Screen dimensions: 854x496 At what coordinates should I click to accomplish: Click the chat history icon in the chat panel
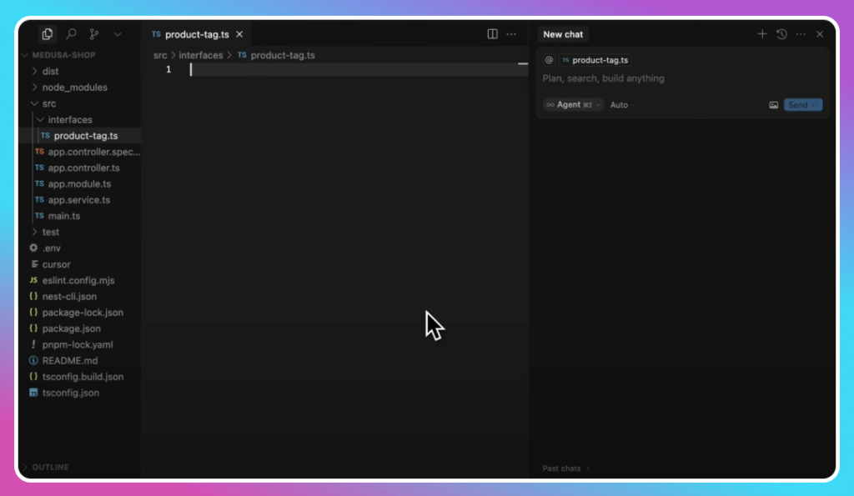click(781, 34)
